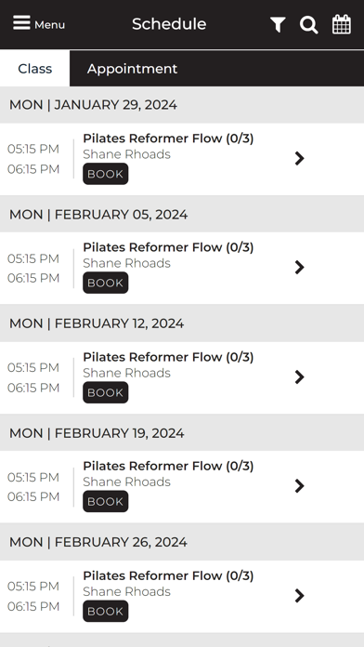364x647 pixels.
Task: Switch to the Appointment tab
Action: point(133,69)
